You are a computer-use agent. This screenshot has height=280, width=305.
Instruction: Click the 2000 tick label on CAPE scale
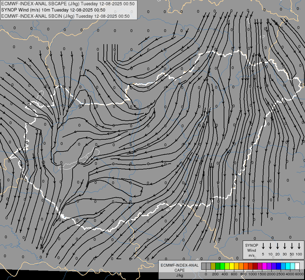click(x=271, y=274)
